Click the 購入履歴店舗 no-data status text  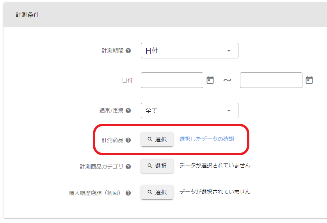tap(215, 192)
